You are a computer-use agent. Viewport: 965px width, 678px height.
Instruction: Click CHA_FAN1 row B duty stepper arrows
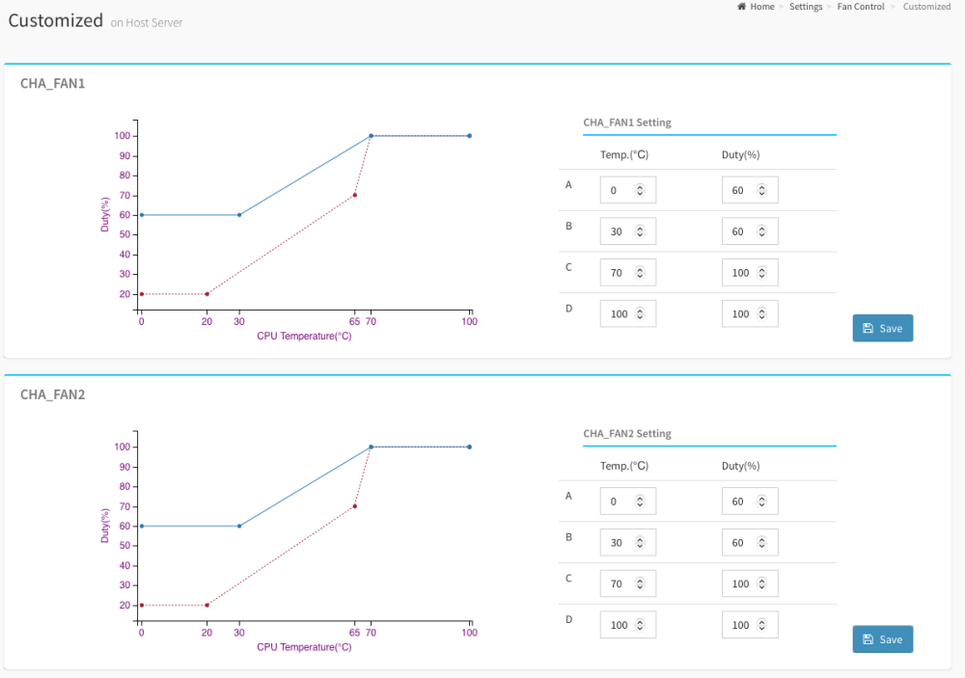[762, 231]
